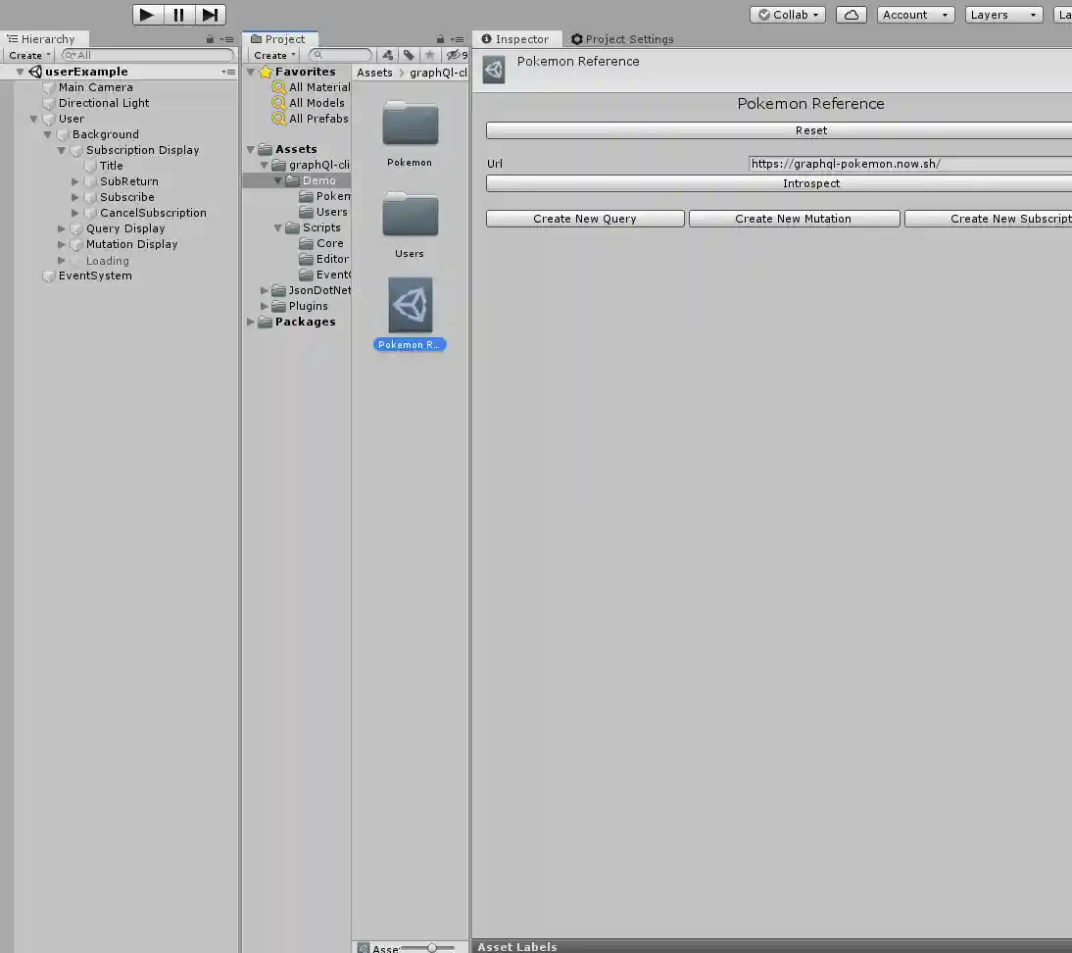This screenshot has width=1072, height=953.
Task: Toggle hidden packages visibility eye icon
Action: pyautogui.click(x=454, y=55)
